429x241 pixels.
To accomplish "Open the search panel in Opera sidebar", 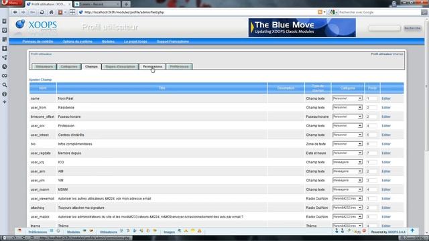I will [x=5, y=85].
